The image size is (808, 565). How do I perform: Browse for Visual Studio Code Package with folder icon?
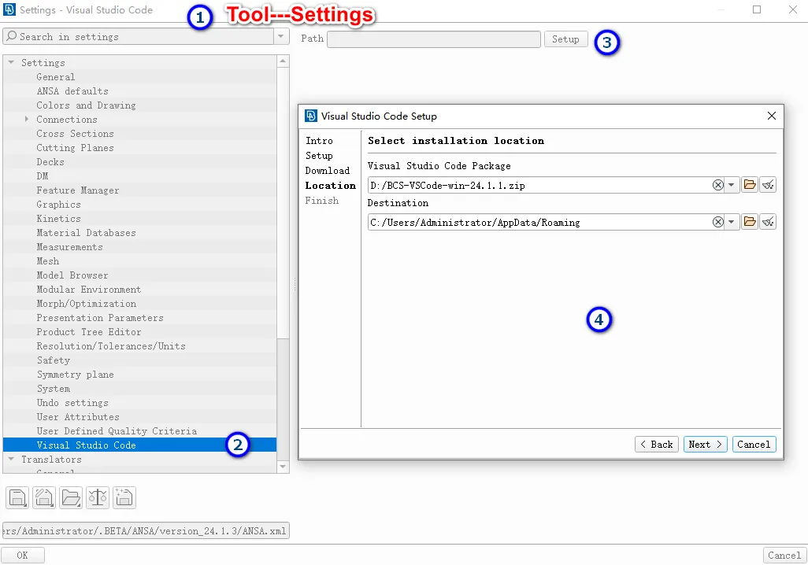click(750, 185)
